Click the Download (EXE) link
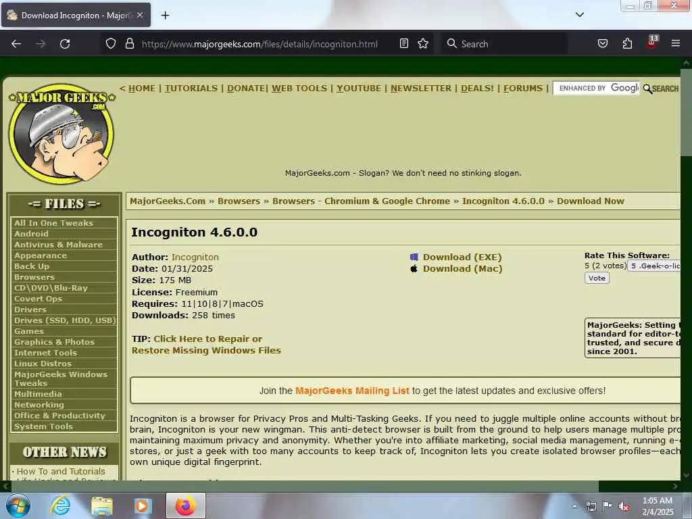The width and height of the screenshot is (692, 519). [x=462, y=257]
